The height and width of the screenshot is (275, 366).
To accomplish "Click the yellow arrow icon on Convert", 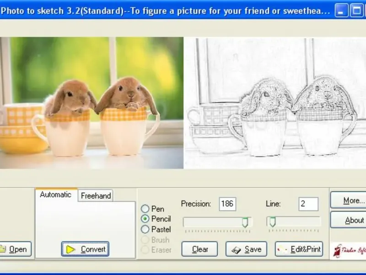I will (70, 249).
